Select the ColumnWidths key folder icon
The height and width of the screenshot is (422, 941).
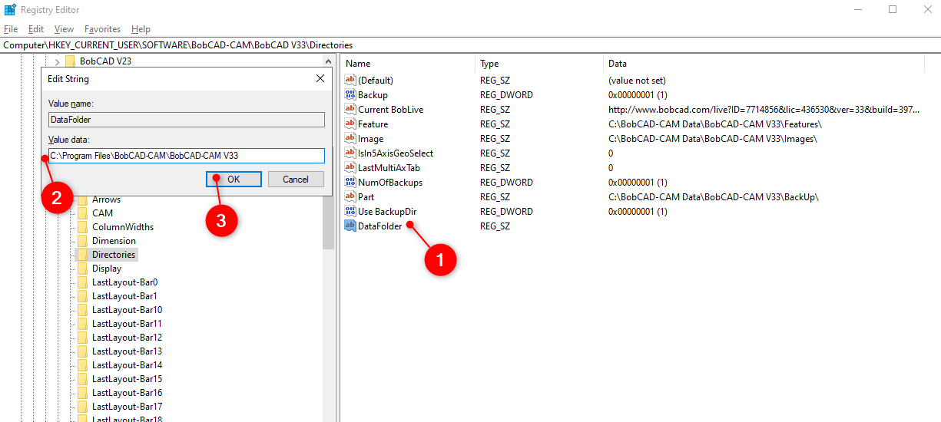83,227
